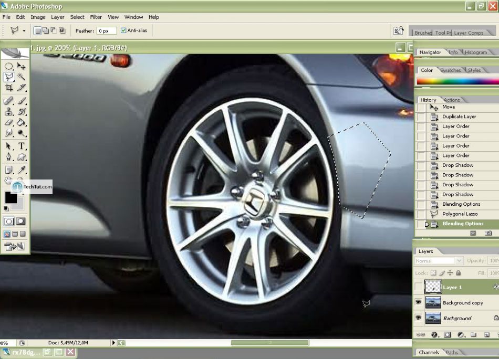Select Add to selection mode button
This screenshot has height=359, width=499.
(x=46, y=30)
